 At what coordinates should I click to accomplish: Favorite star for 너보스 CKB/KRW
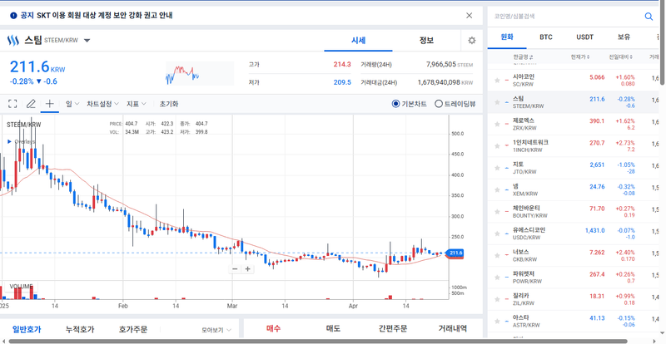click(x=497, y=255)
